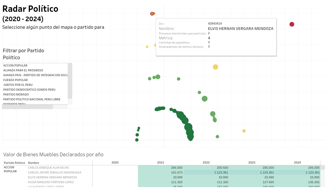Filter by ALIANZA PARA EL PROGRESO party

click(23, 70)
